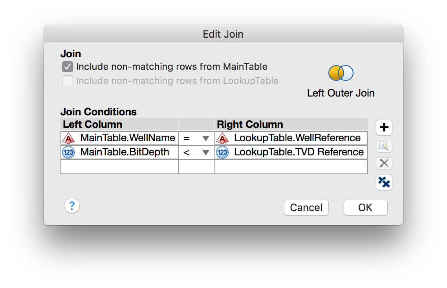The width and height of the screenshot is (447, 288).
Task: Click the empty left column cell in third row
Action: click(119, 167)
